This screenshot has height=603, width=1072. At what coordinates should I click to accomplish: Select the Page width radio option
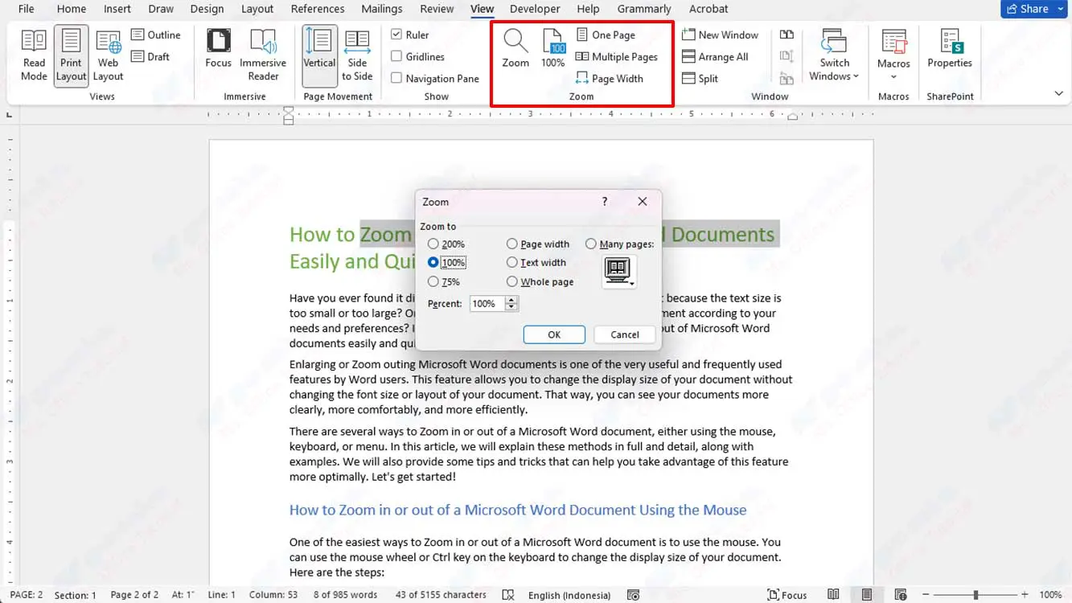[x=512, y=244]
